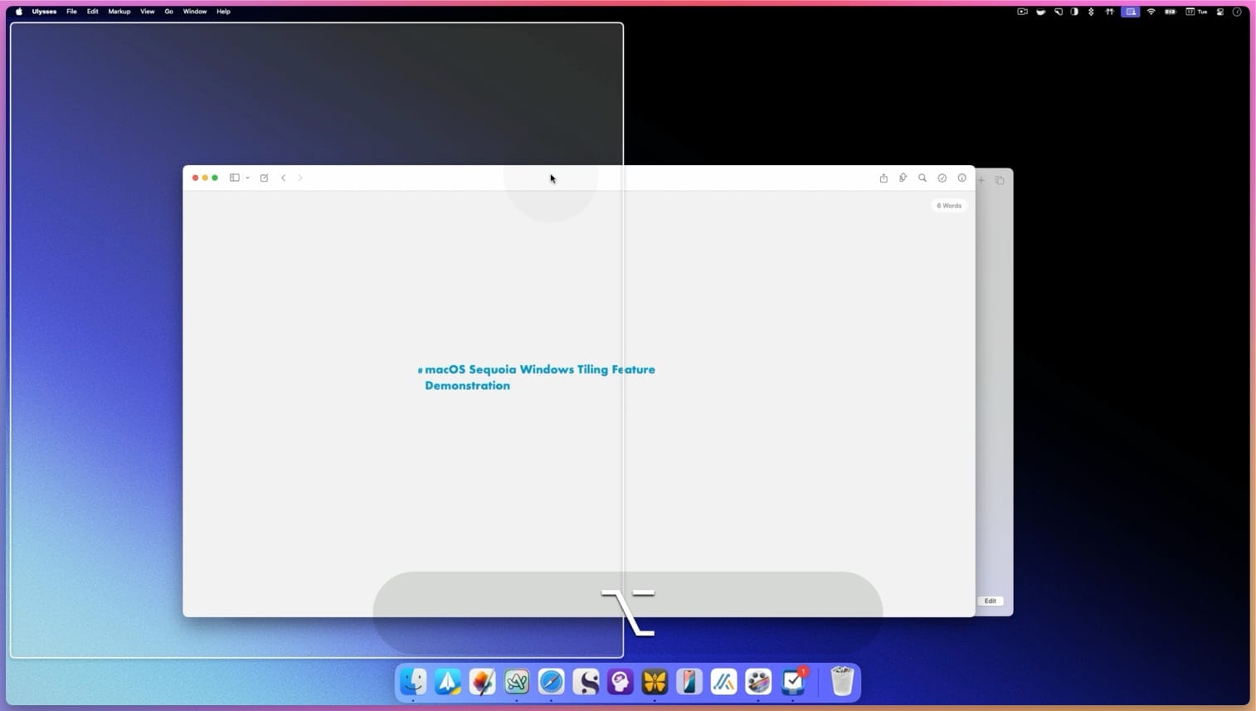
Task: Launch iPhone Mirroring from the Dock
Action: click(x=689, y=682)
